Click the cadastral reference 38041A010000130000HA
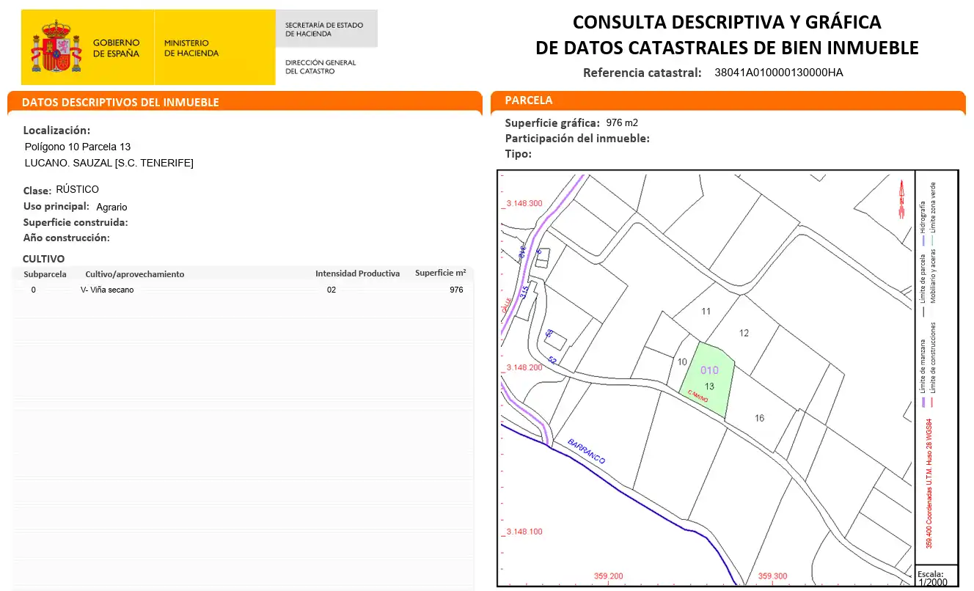The height and width of the screenshot is (591, 974). pos(779,73)
